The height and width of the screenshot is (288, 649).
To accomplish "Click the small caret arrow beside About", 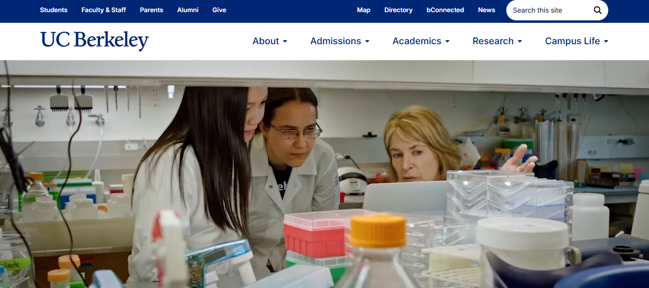I will 285,42.
